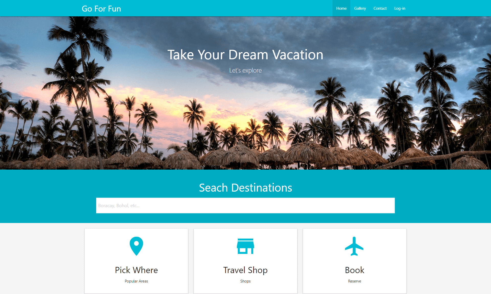Select the Reserve subtitle text
The height and width of the screenshot is (294, 491).
coord(354,281)
